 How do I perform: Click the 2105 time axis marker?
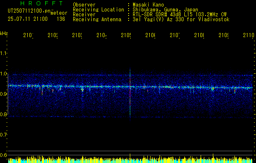[126, 35]
